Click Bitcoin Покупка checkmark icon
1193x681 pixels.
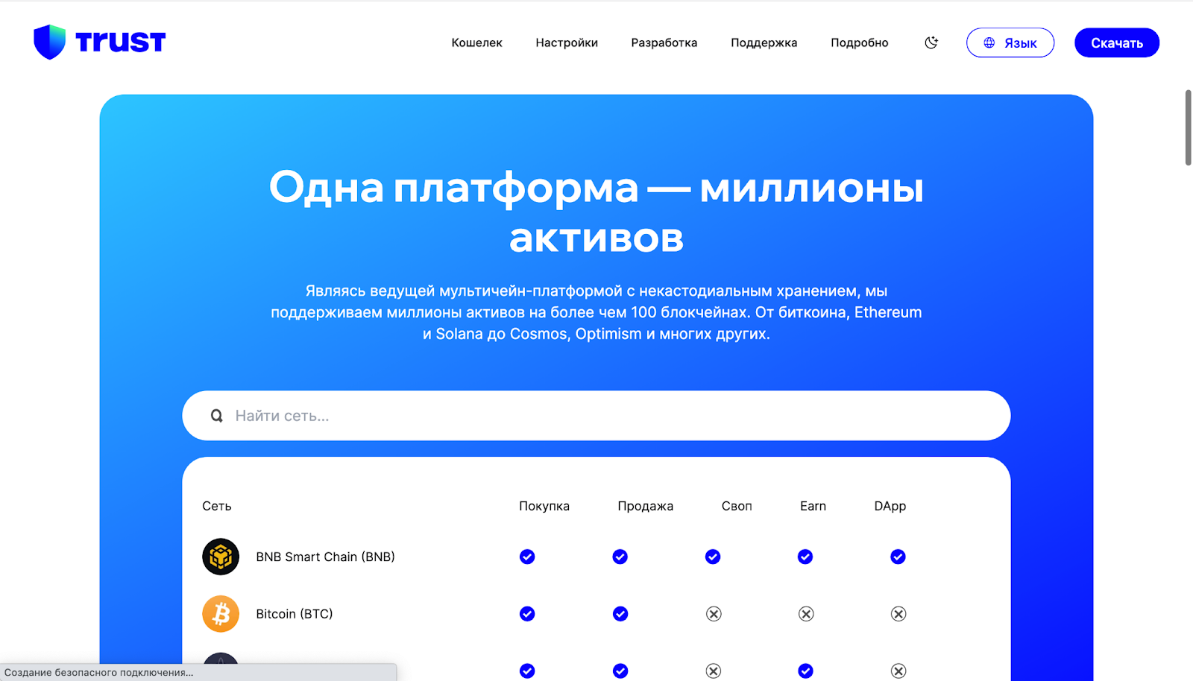click(527, 614)
